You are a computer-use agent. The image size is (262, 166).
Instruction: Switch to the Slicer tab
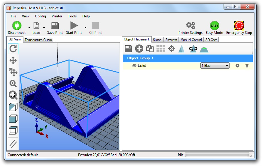point(157,40)
